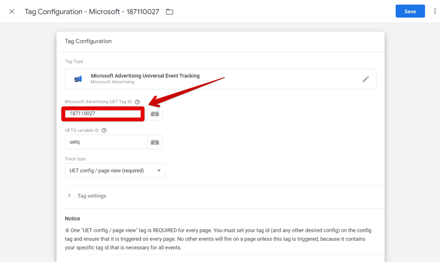This screenshot has width=440, height=262.
Task: Expand Tag settings using the chevron arrow
Action: click(70, 196)
